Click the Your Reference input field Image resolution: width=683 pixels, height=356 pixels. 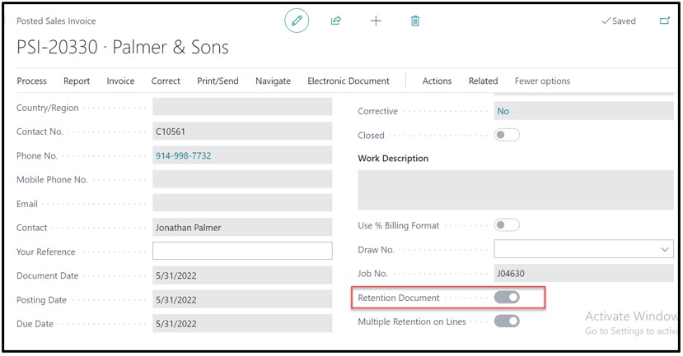pos(242,252)
